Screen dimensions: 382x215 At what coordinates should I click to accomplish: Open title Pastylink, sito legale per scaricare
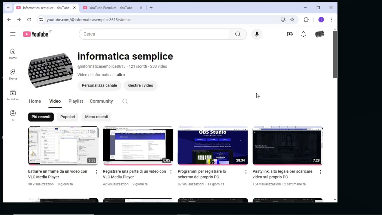[283, 174]
